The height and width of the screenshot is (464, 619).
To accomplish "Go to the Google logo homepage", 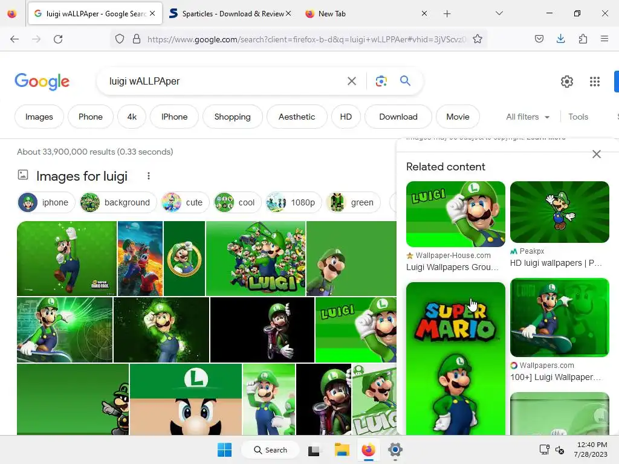I will click(42, 82).
